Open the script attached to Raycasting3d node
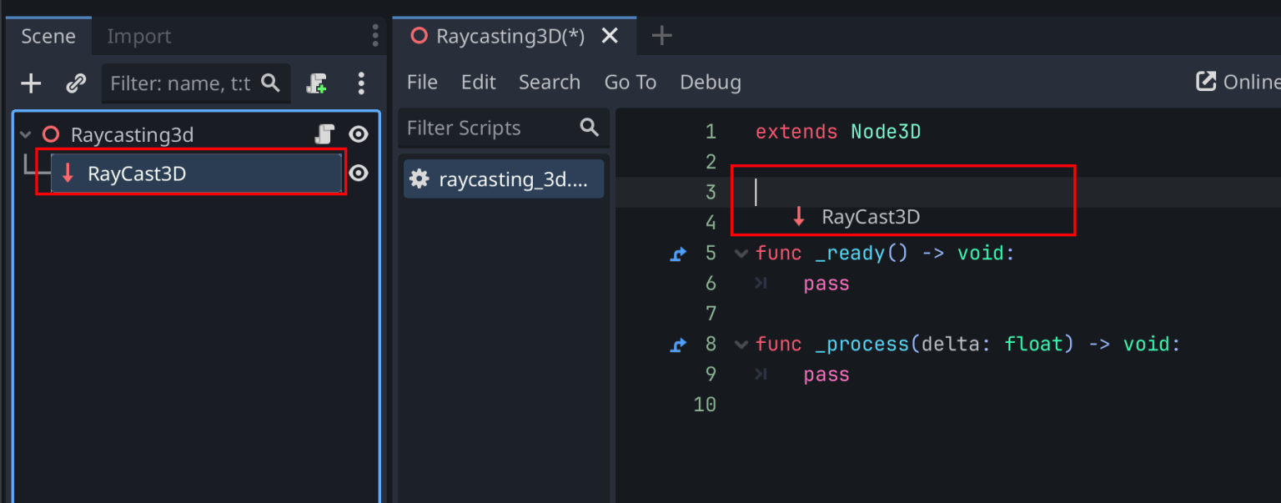The image size is (1281, 503). tap(324, 133)
